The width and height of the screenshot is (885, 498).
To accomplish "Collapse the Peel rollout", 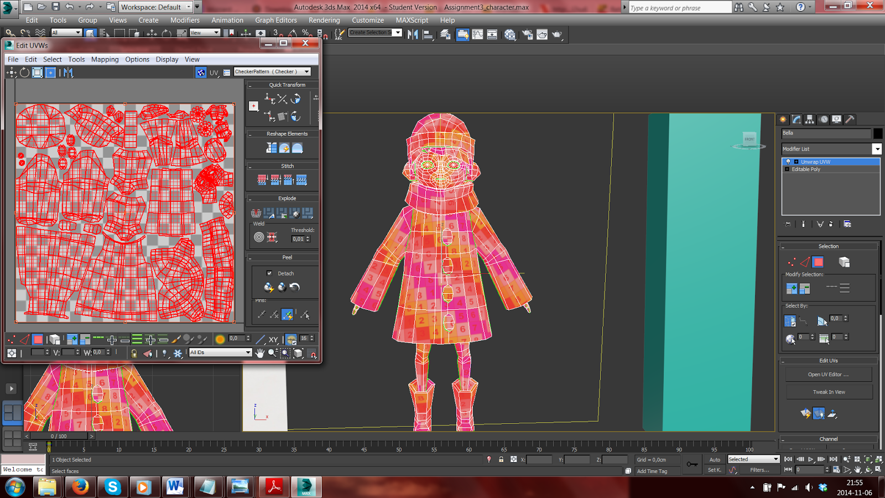I will 283,257.
